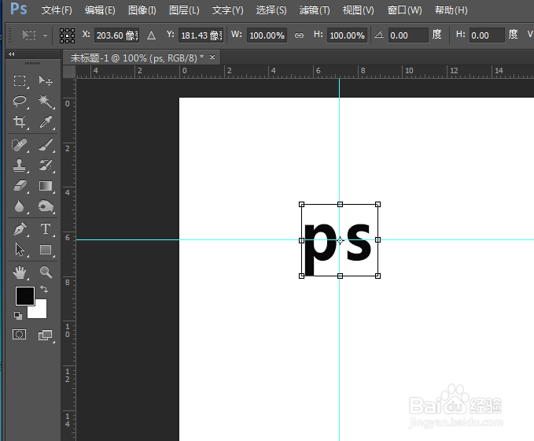This screenshot has width=534, height=441.
Task: Select the Horizontal Type tool
Action: pos(46,229)
